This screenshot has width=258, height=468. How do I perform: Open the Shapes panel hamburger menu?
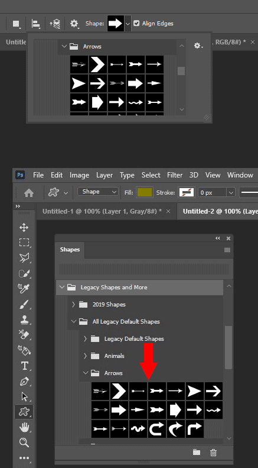227,250
